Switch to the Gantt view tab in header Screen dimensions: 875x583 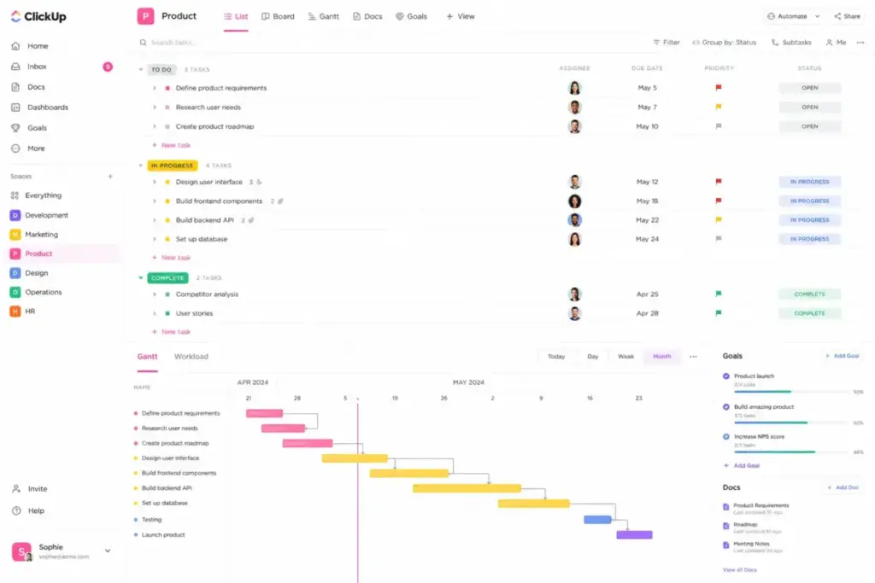(324, 16)
